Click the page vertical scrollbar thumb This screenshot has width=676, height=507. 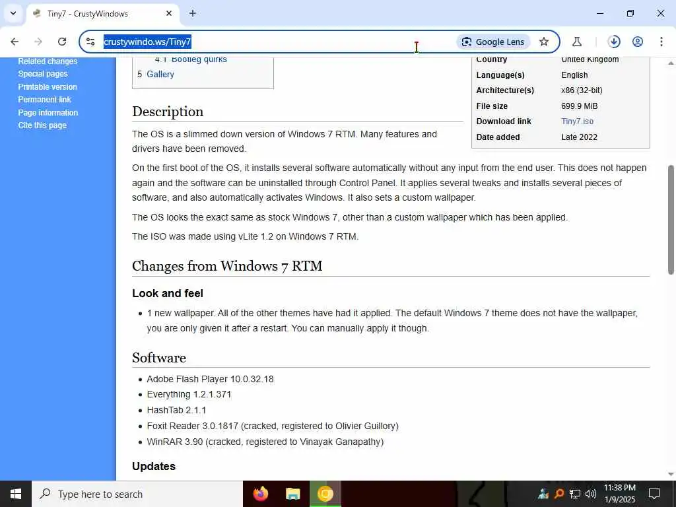point(671,219)
